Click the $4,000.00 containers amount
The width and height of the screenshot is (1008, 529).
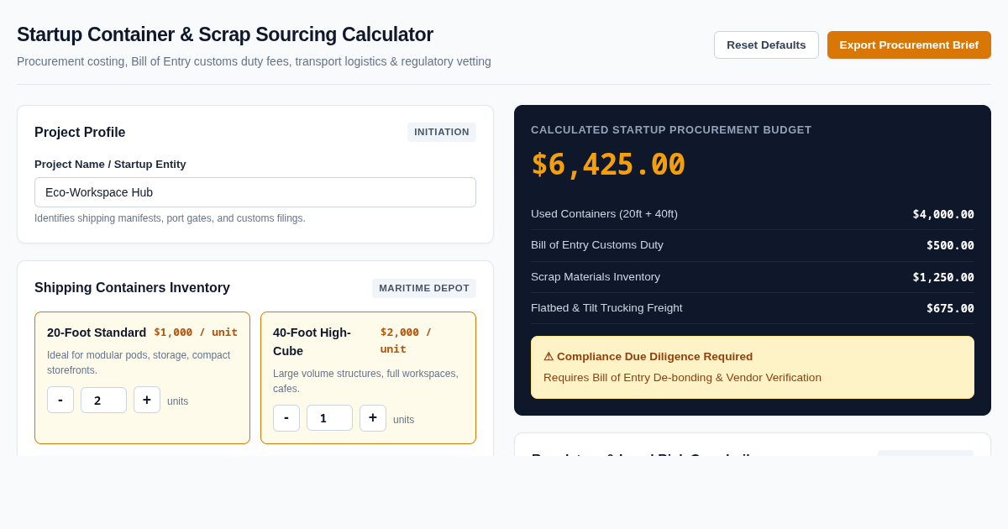[943, 214]
